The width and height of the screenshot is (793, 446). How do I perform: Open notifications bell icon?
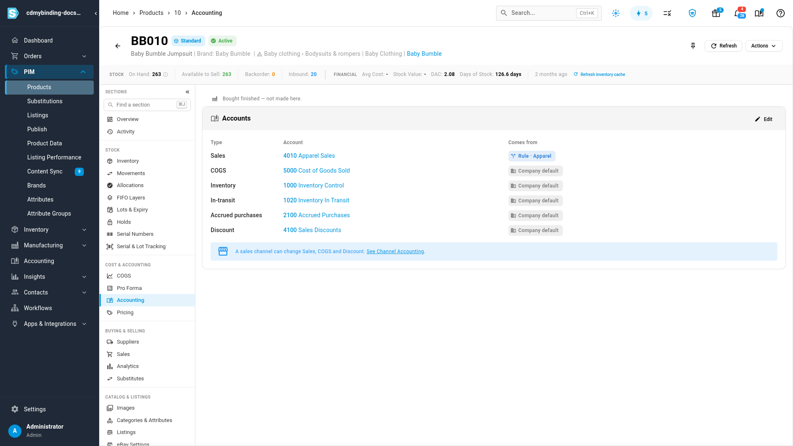tap(738, 13)
